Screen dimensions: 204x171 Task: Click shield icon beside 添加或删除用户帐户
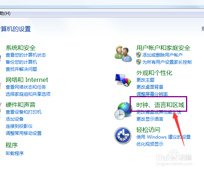click(139, 55)
